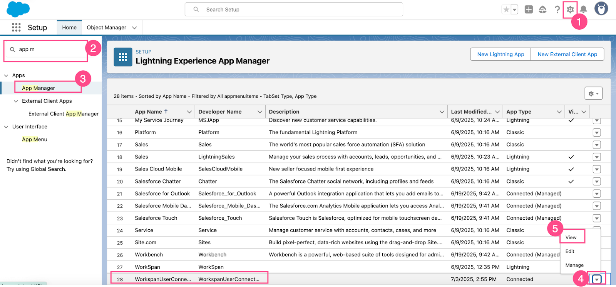Collapse the External Client Apps node

pyautogui.click(x=16, y=101)
